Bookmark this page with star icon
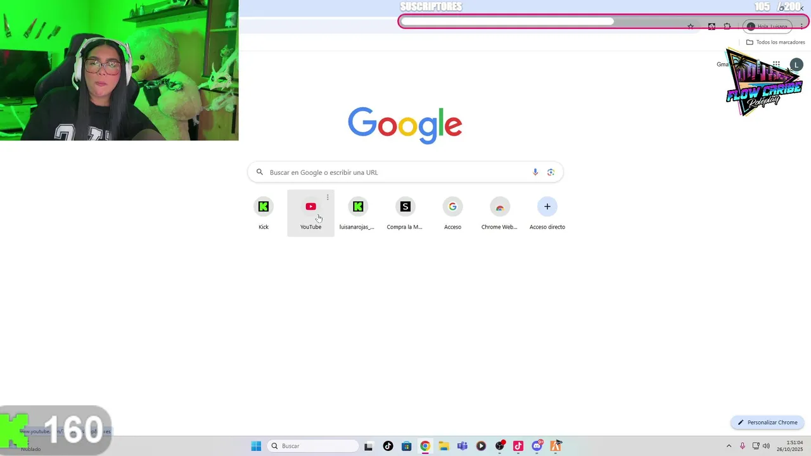Image resolution: width=811 pixels, height=456 pixels. click(691, 27)
